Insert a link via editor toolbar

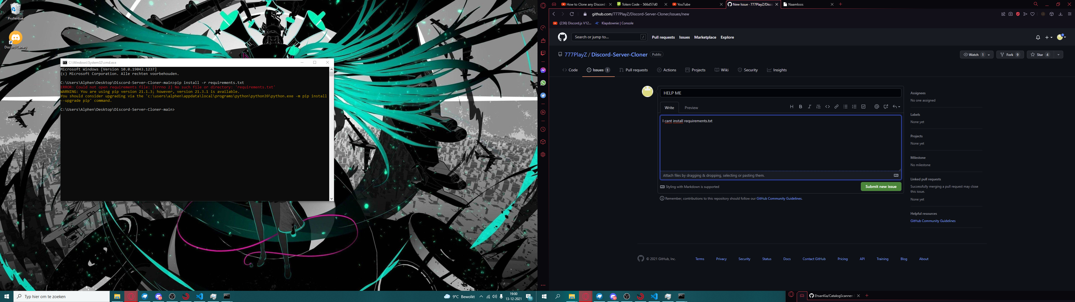tap(836, 107)
